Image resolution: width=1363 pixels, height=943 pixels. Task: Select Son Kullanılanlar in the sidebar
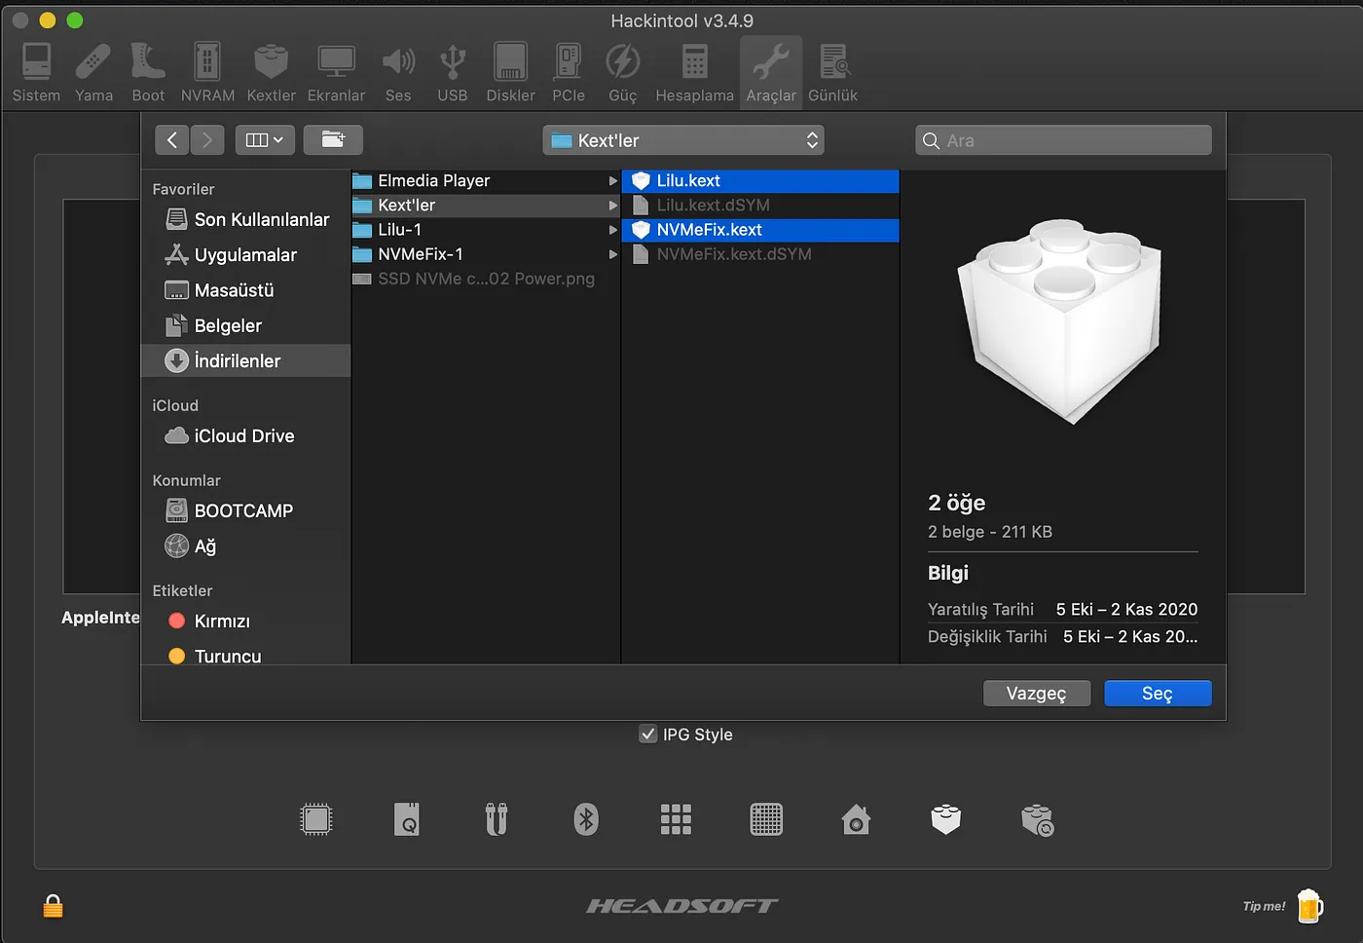[246, 219]
